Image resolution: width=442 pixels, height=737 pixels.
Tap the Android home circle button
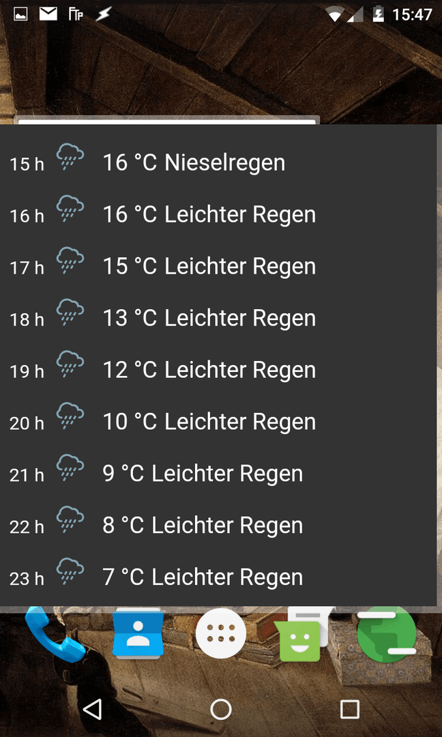[221, 709]
